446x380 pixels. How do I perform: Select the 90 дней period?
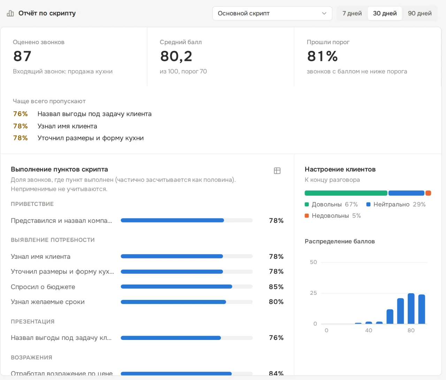pos(420,13)
